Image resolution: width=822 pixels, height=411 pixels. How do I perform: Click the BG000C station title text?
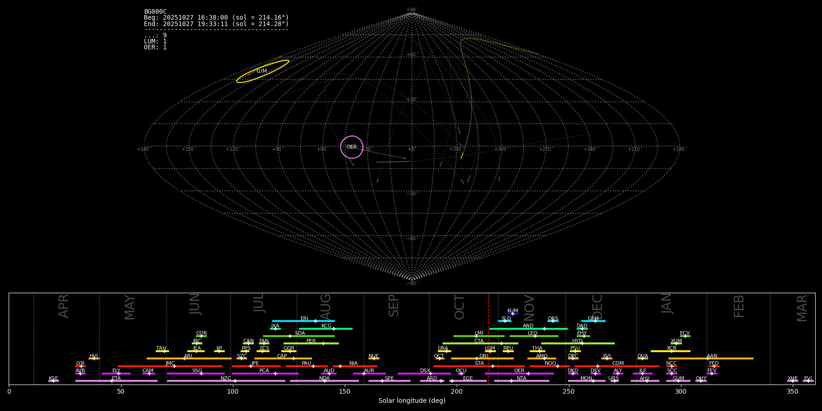(155, 12)
